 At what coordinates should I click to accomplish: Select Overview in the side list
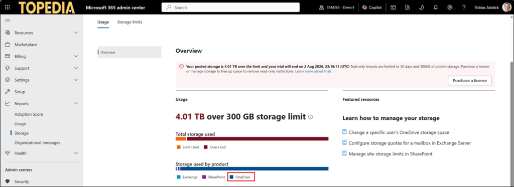(130, 52)
